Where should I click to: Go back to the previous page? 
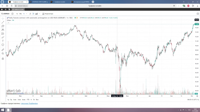tap(3, 6)
